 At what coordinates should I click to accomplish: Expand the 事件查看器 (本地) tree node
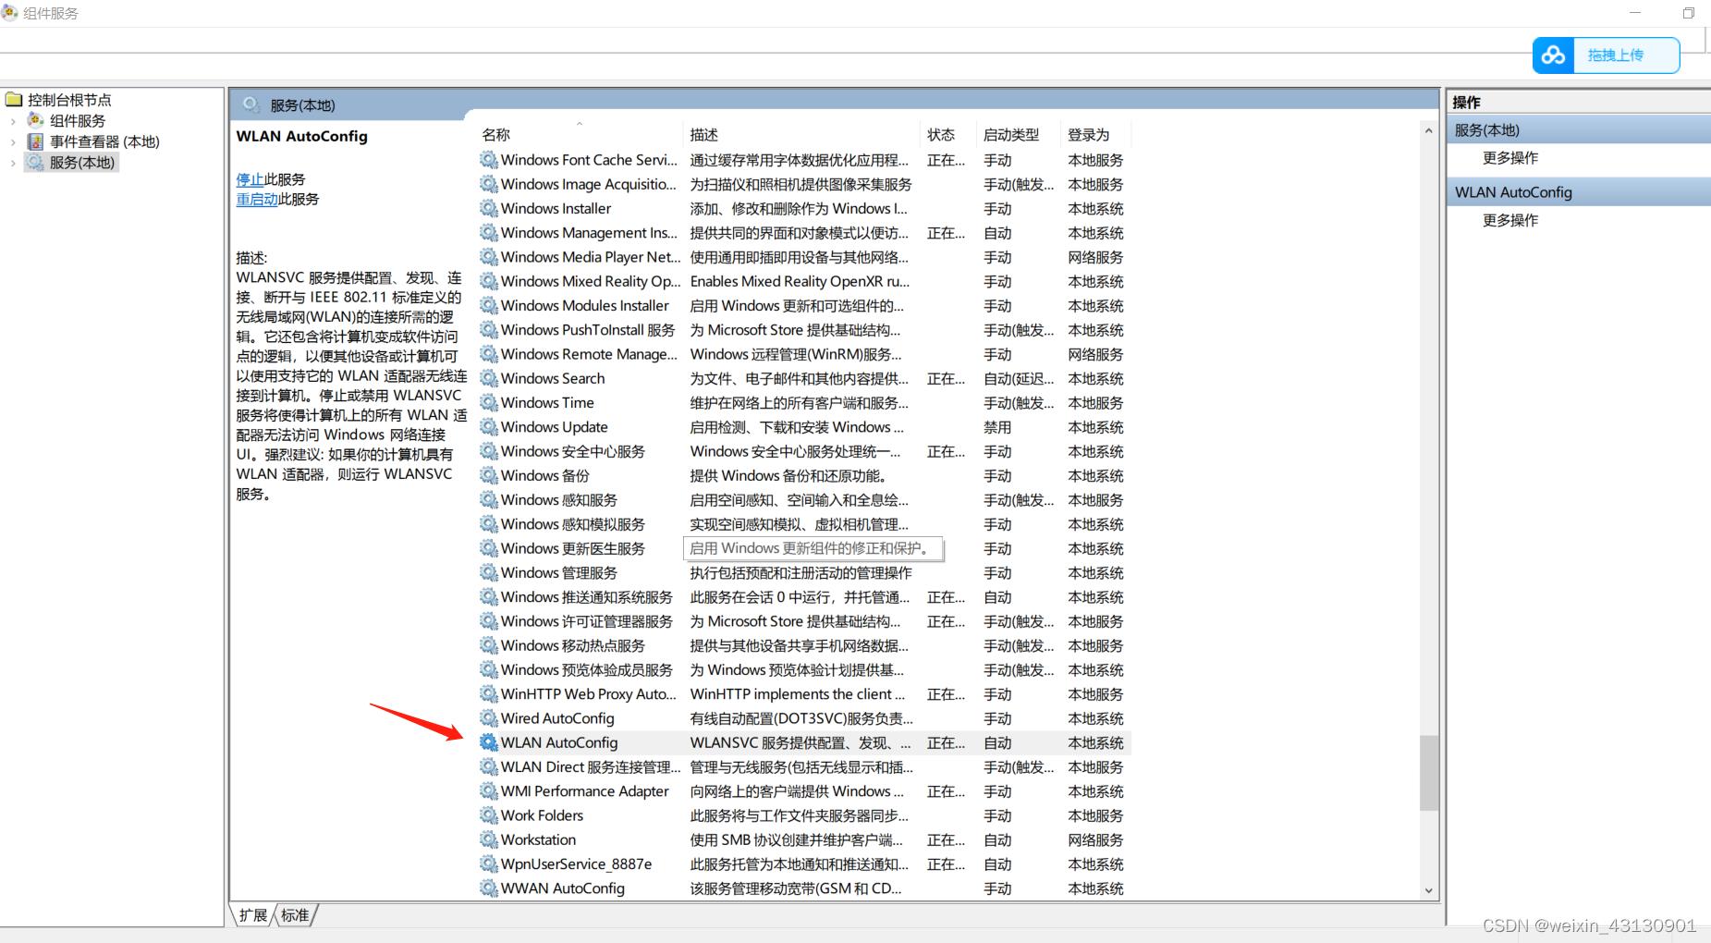point(13,142)
